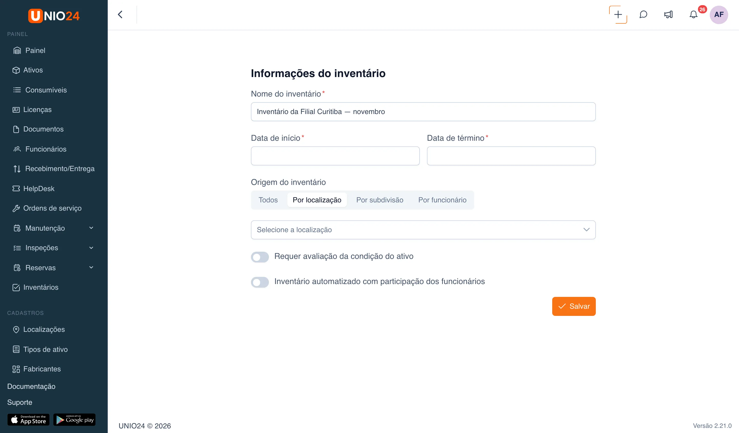The height and width of the screenshot is (433, 739).
Task: Click the Salvar button
Action: [574, 306]
